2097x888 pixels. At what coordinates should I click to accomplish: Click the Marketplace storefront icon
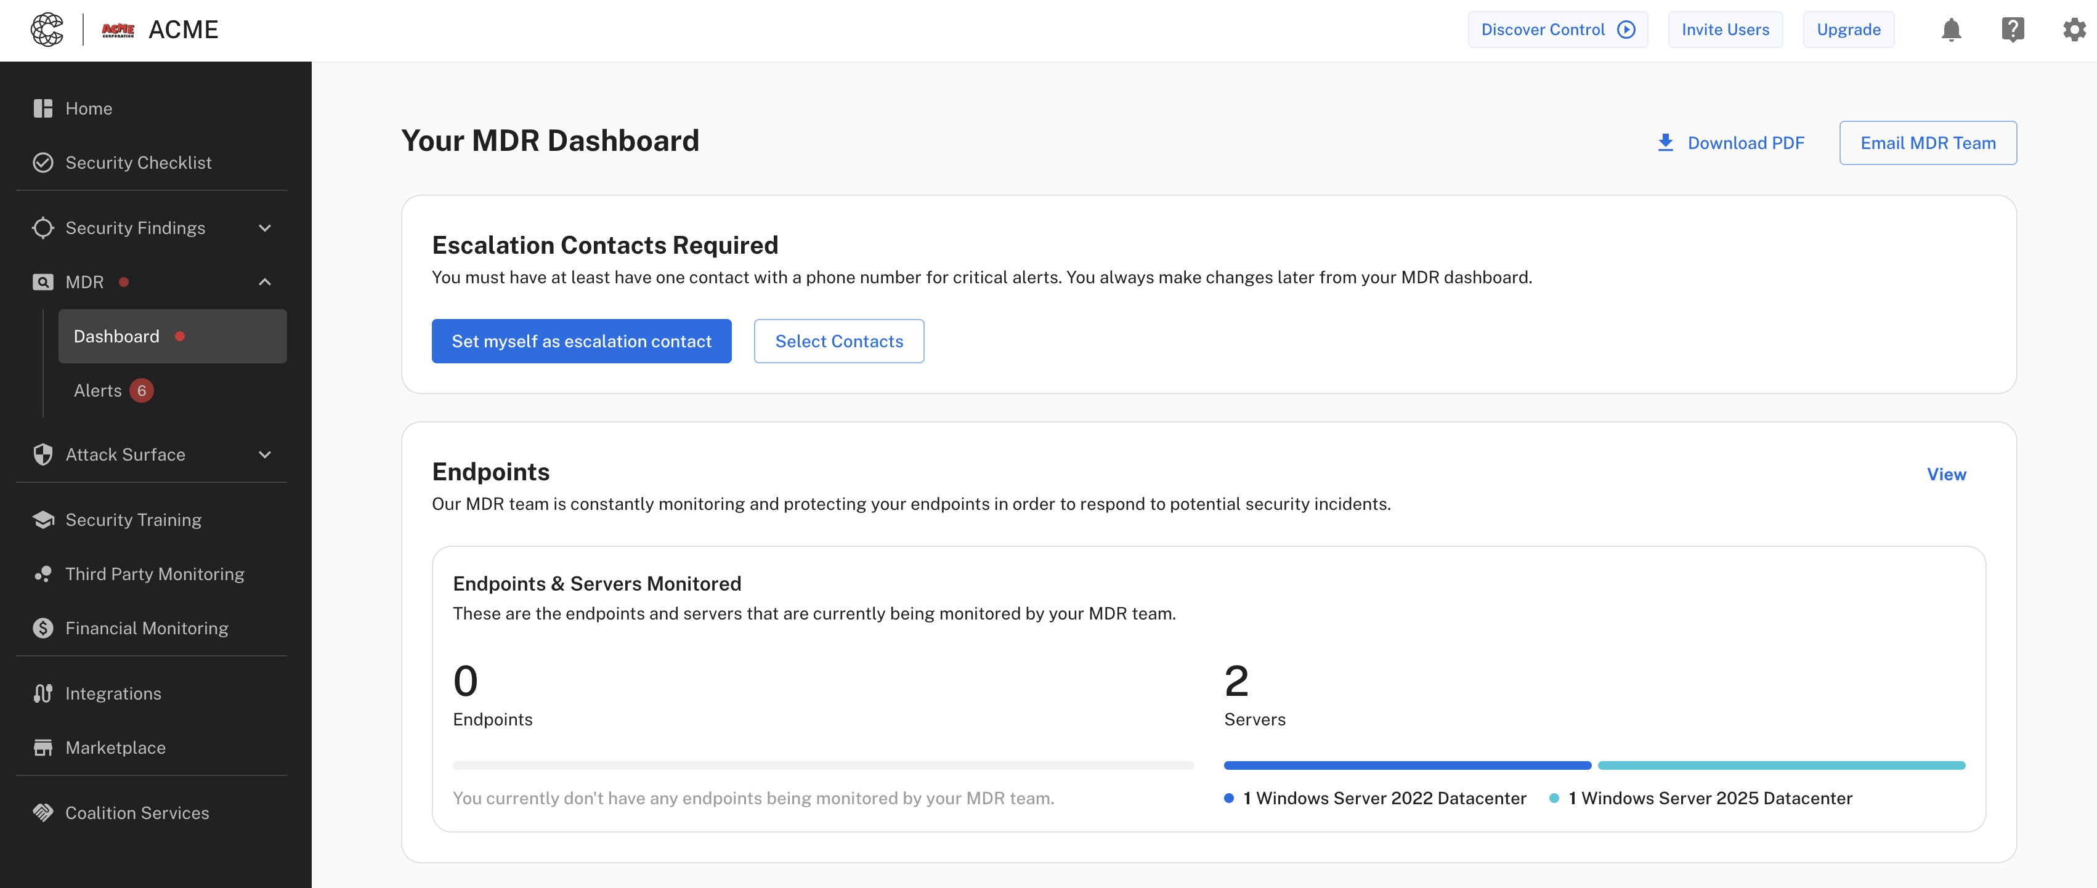click(43, 748)
